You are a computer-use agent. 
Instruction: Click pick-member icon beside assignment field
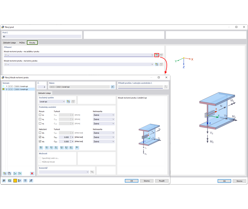pos(166,87)
